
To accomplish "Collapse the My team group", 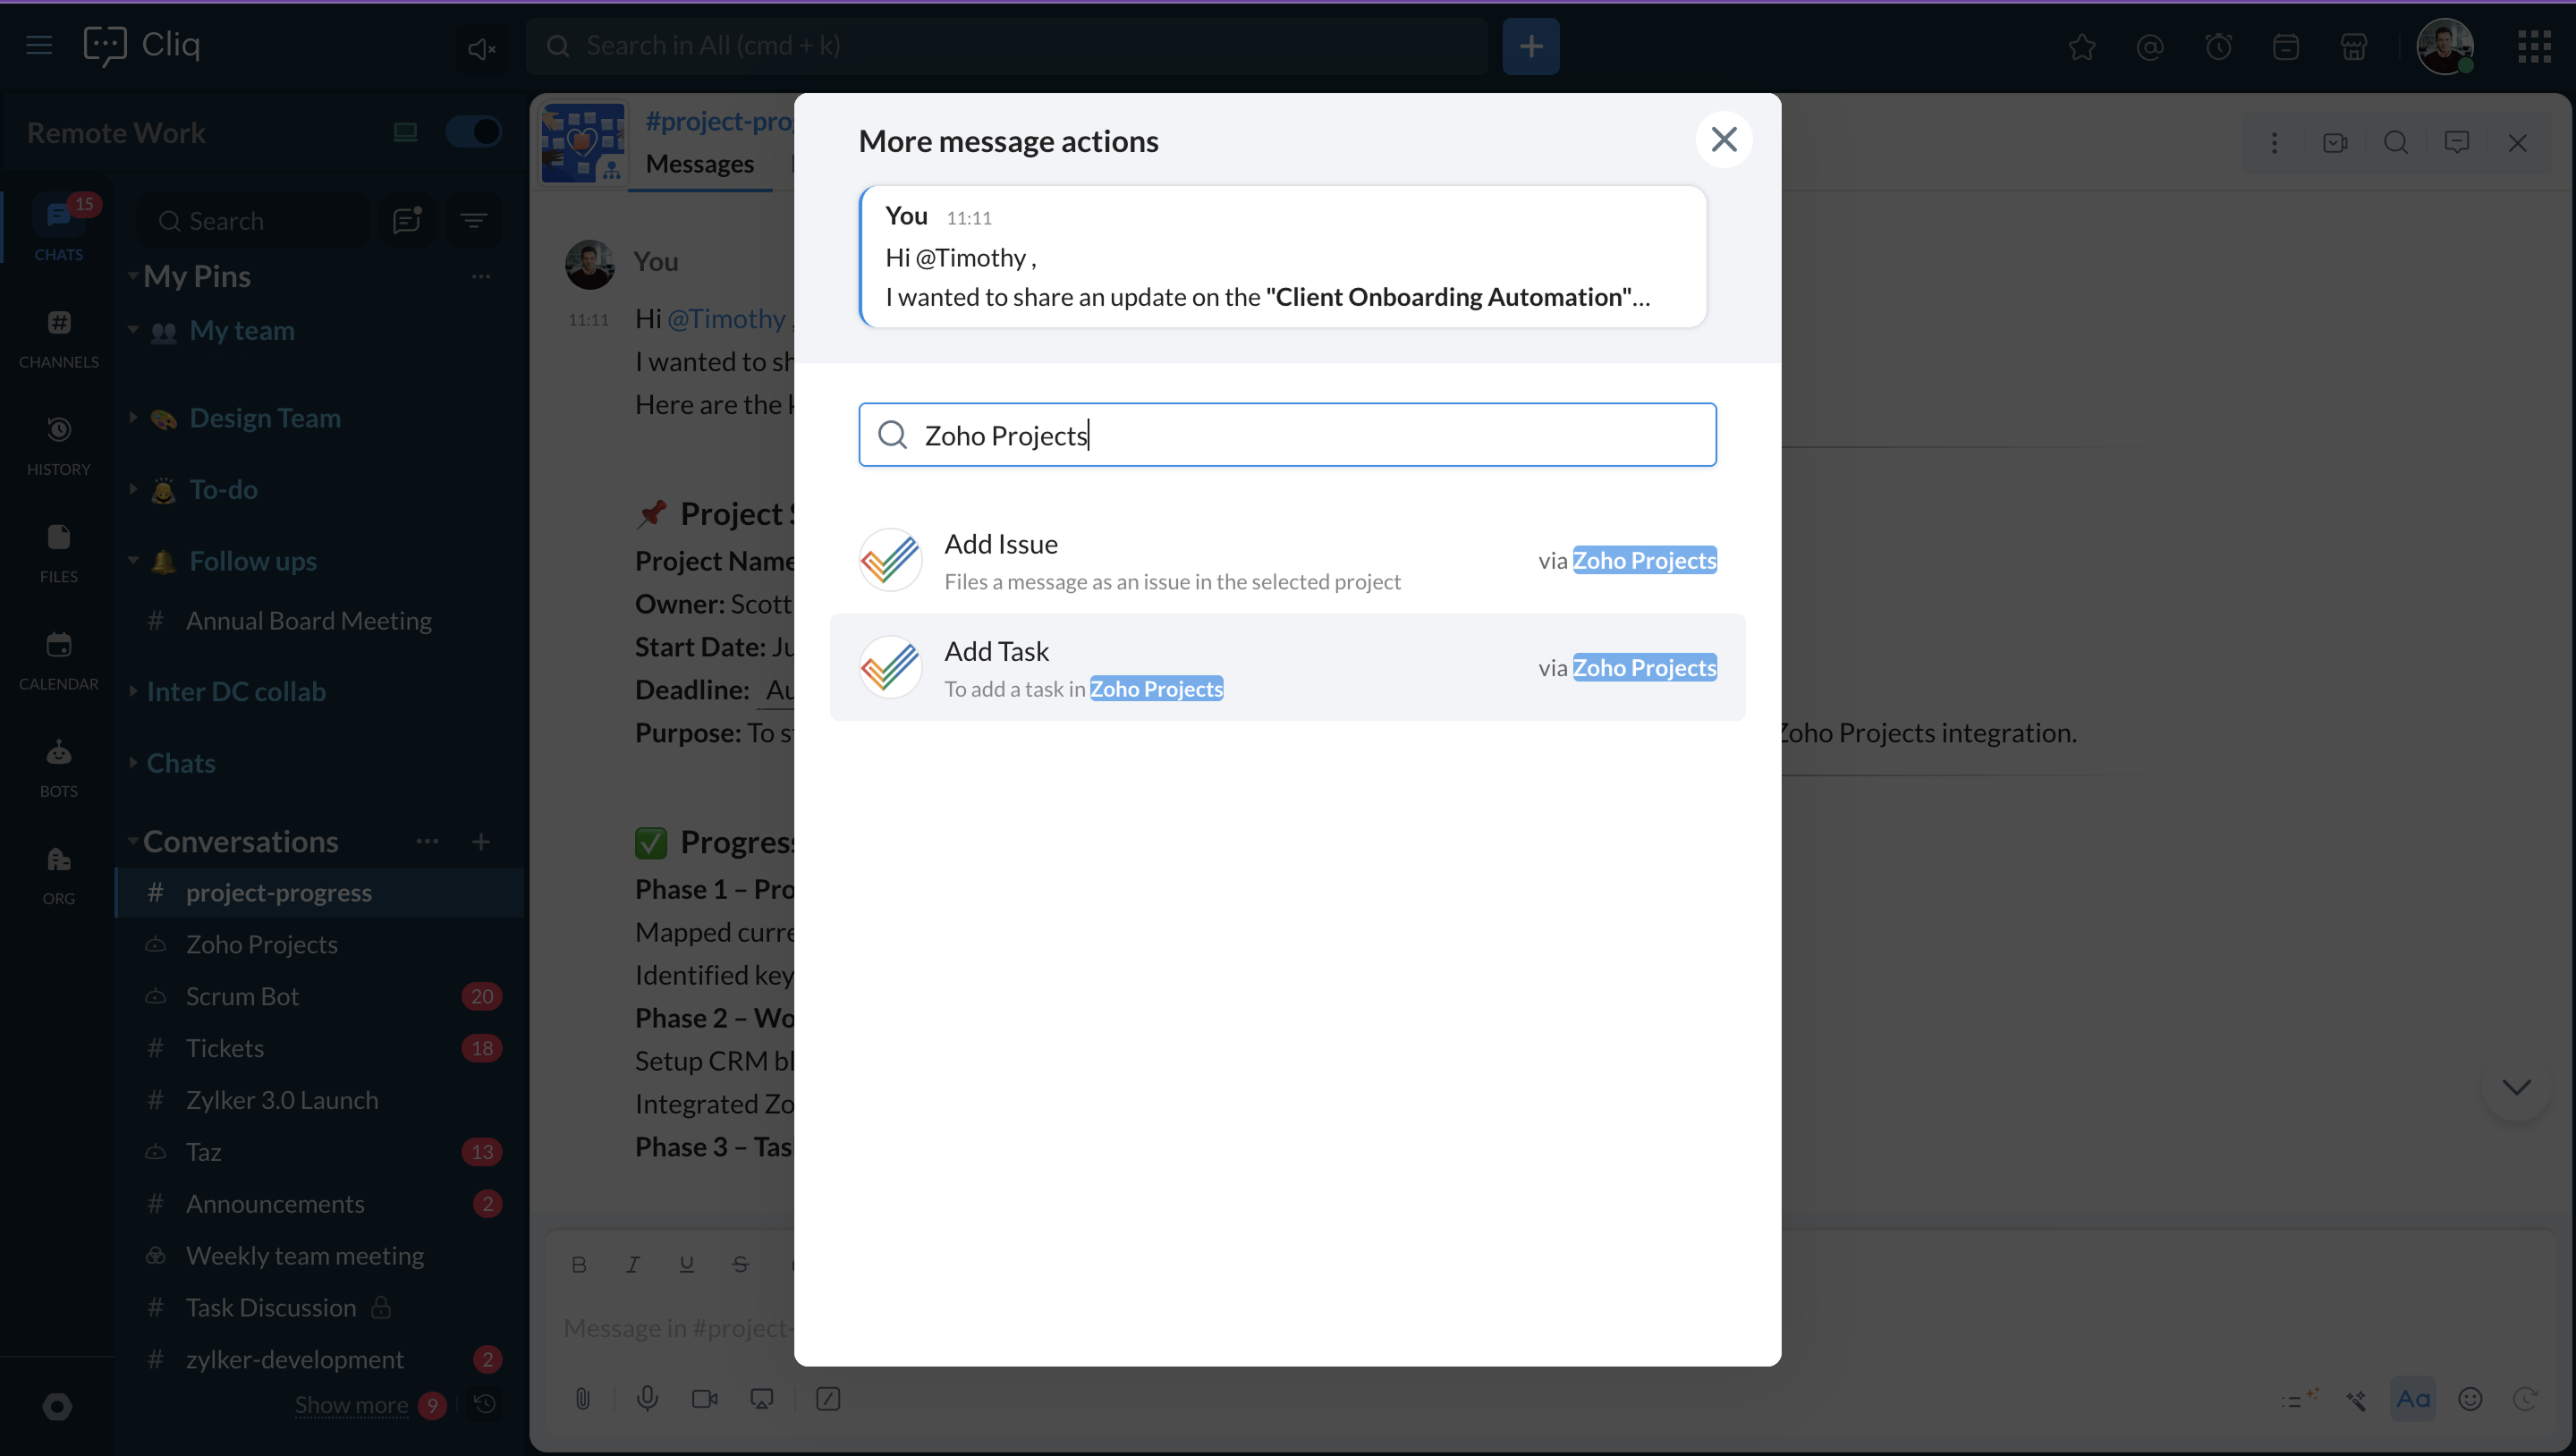I will (133, 329).
